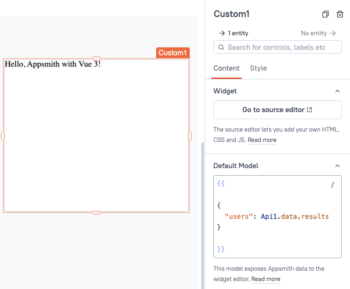Click the orange Custom1 widget label

172,53
